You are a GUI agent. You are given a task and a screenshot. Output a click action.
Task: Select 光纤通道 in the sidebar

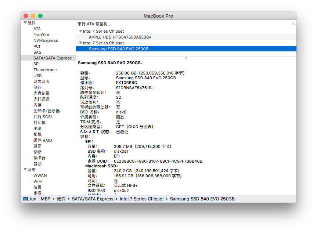pyautogui.click(x=41, y=99)
